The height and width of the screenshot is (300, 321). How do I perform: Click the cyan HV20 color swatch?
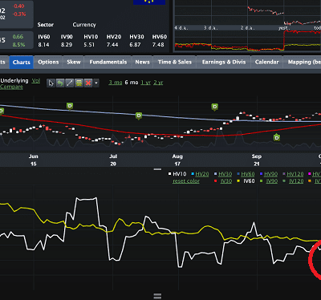193,174
